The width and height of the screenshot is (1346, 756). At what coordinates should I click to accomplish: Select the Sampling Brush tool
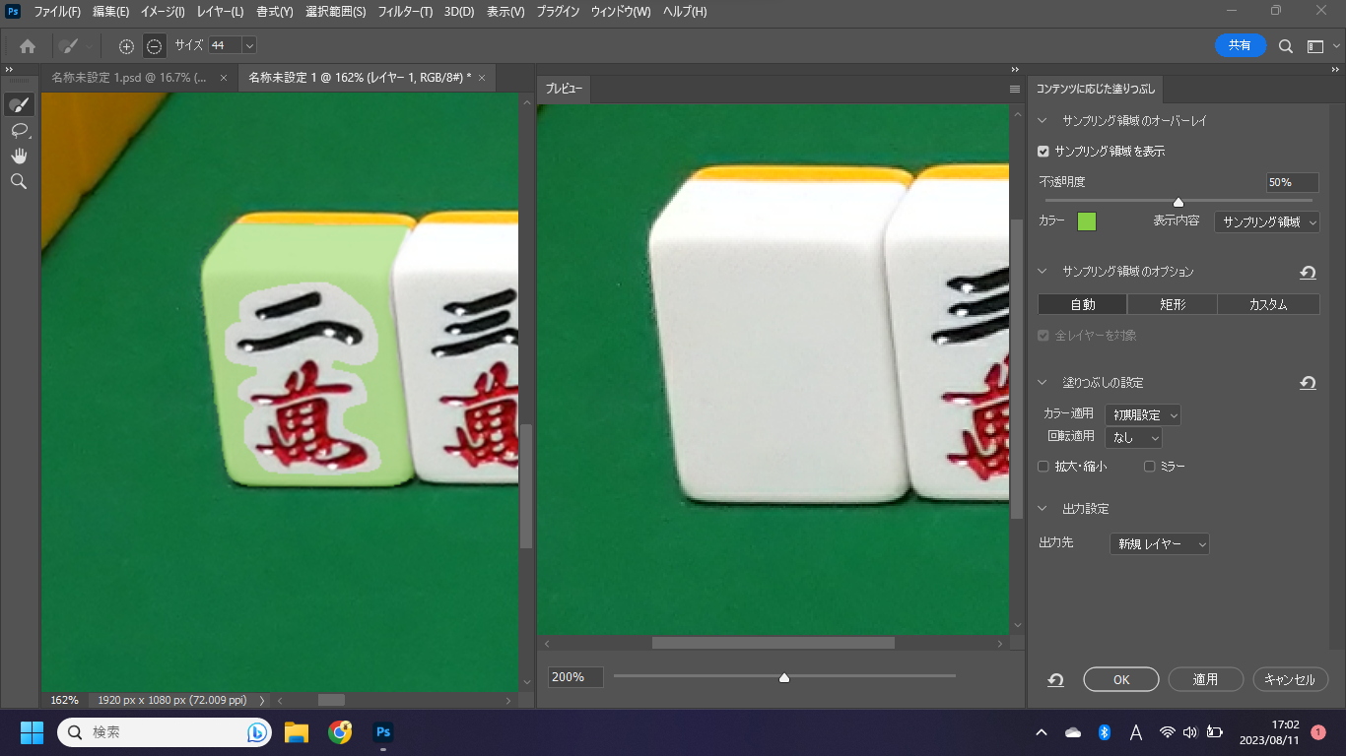19,105
